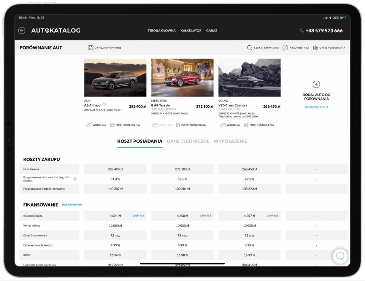Viewport: 365px width, 281px height.
Task: Select the Prognozowana wartość rezydualna row label
Action: 44,189
